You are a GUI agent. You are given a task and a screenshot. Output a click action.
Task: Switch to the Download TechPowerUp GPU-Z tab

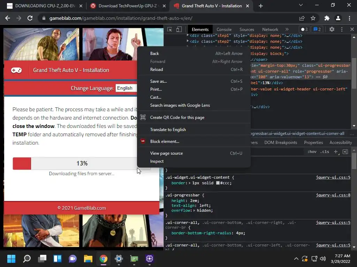(128, 6)
